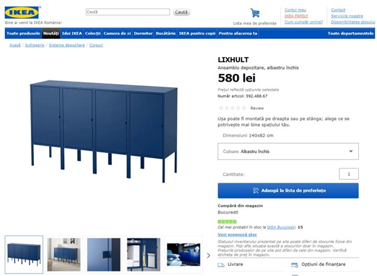Click Adaugă la lista de preferințe button
Screen dimensions: 377x276
288,191
